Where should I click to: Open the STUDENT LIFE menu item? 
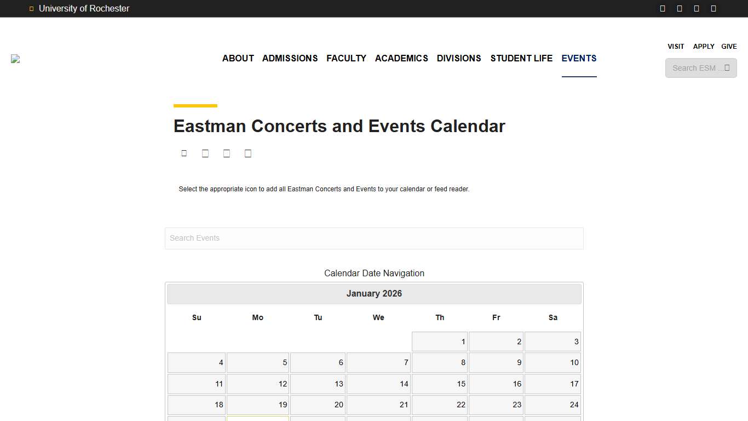tap(521, 58)
